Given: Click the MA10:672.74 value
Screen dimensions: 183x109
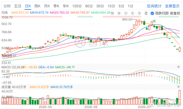Looking at the screenshot, I should [x=39, y=13].
